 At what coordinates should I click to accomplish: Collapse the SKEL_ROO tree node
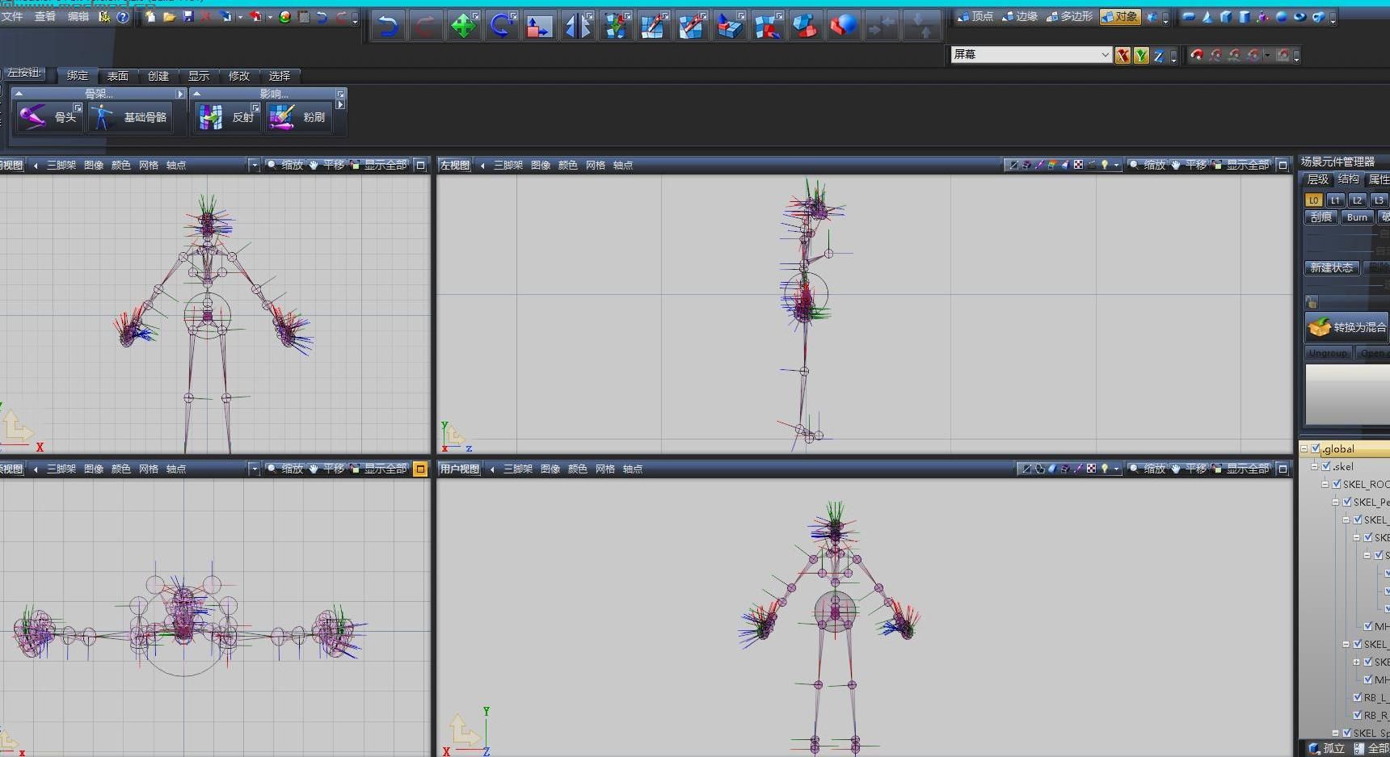click(x=1325, y=484)
